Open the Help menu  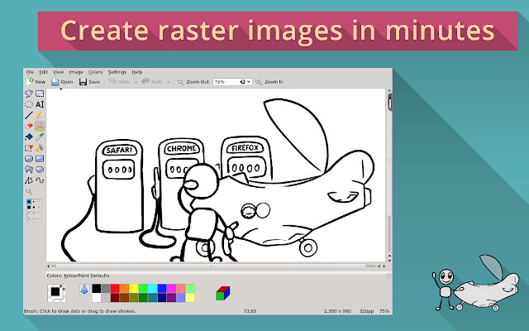point(137,72)
